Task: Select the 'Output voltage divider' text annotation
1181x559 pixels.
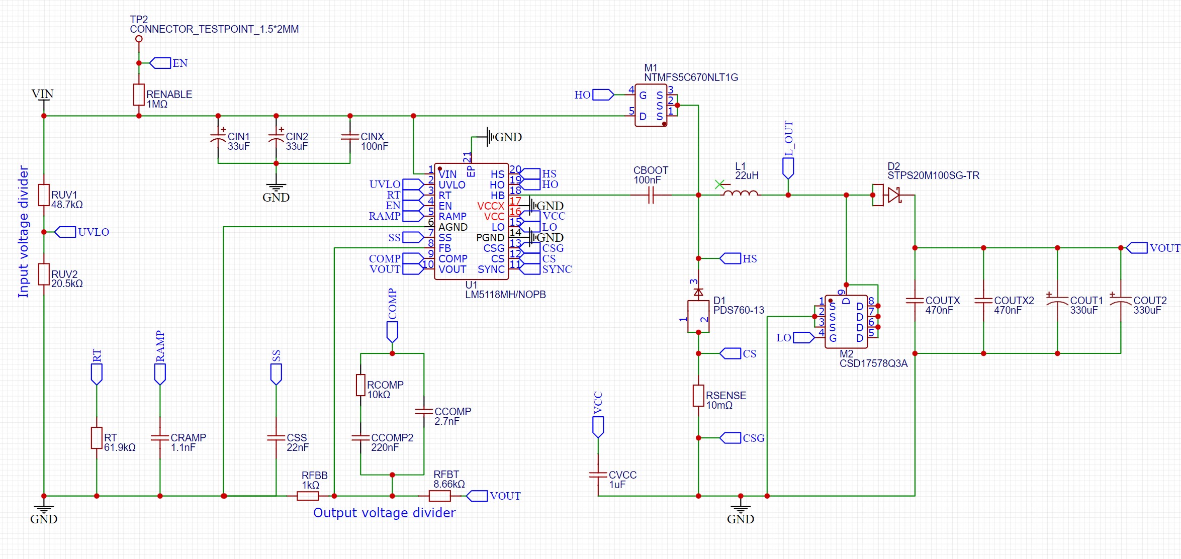Action: point(385,513)
